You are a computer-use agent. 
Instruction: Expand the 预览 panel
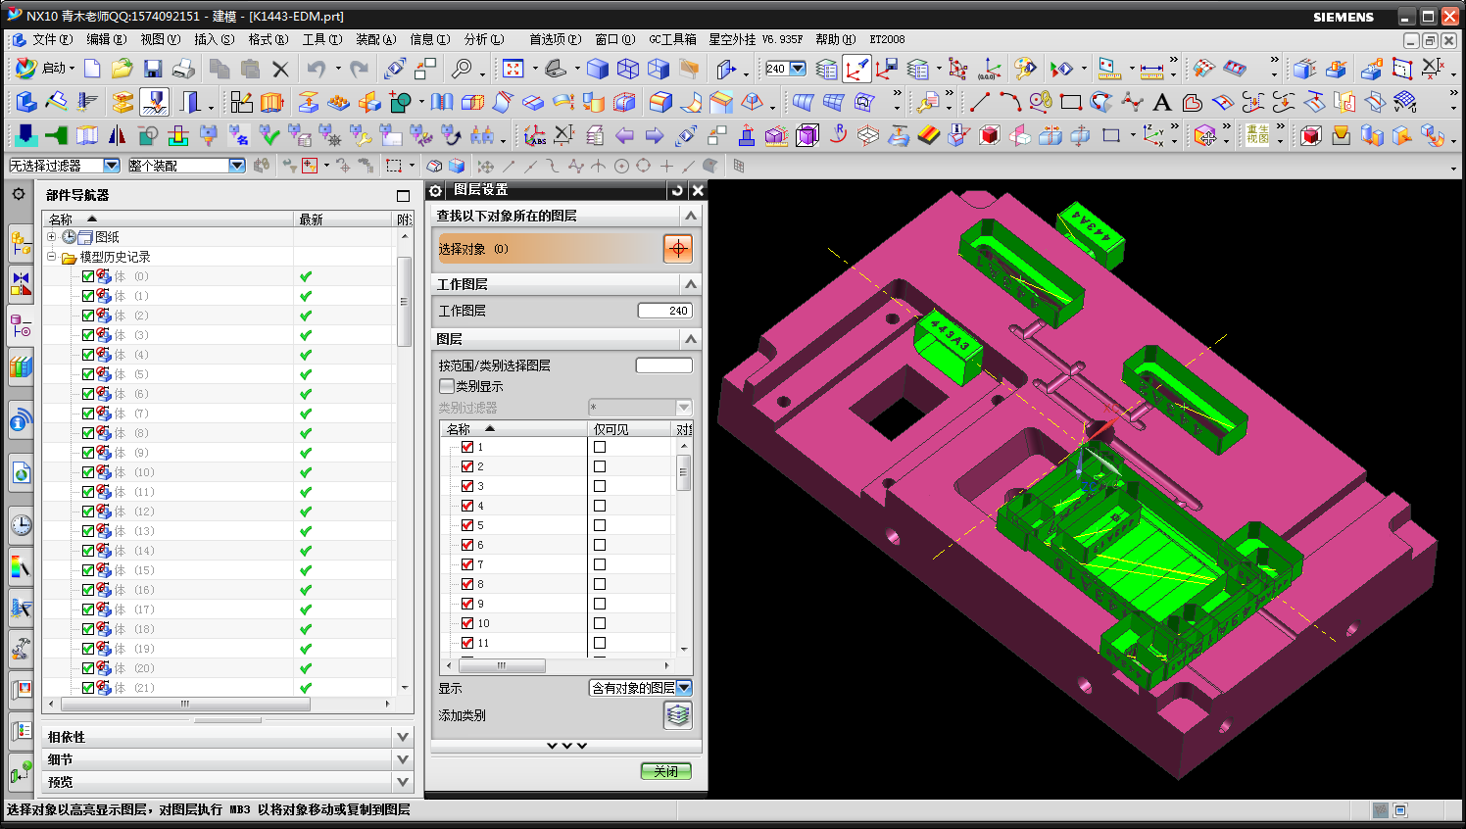403,782
